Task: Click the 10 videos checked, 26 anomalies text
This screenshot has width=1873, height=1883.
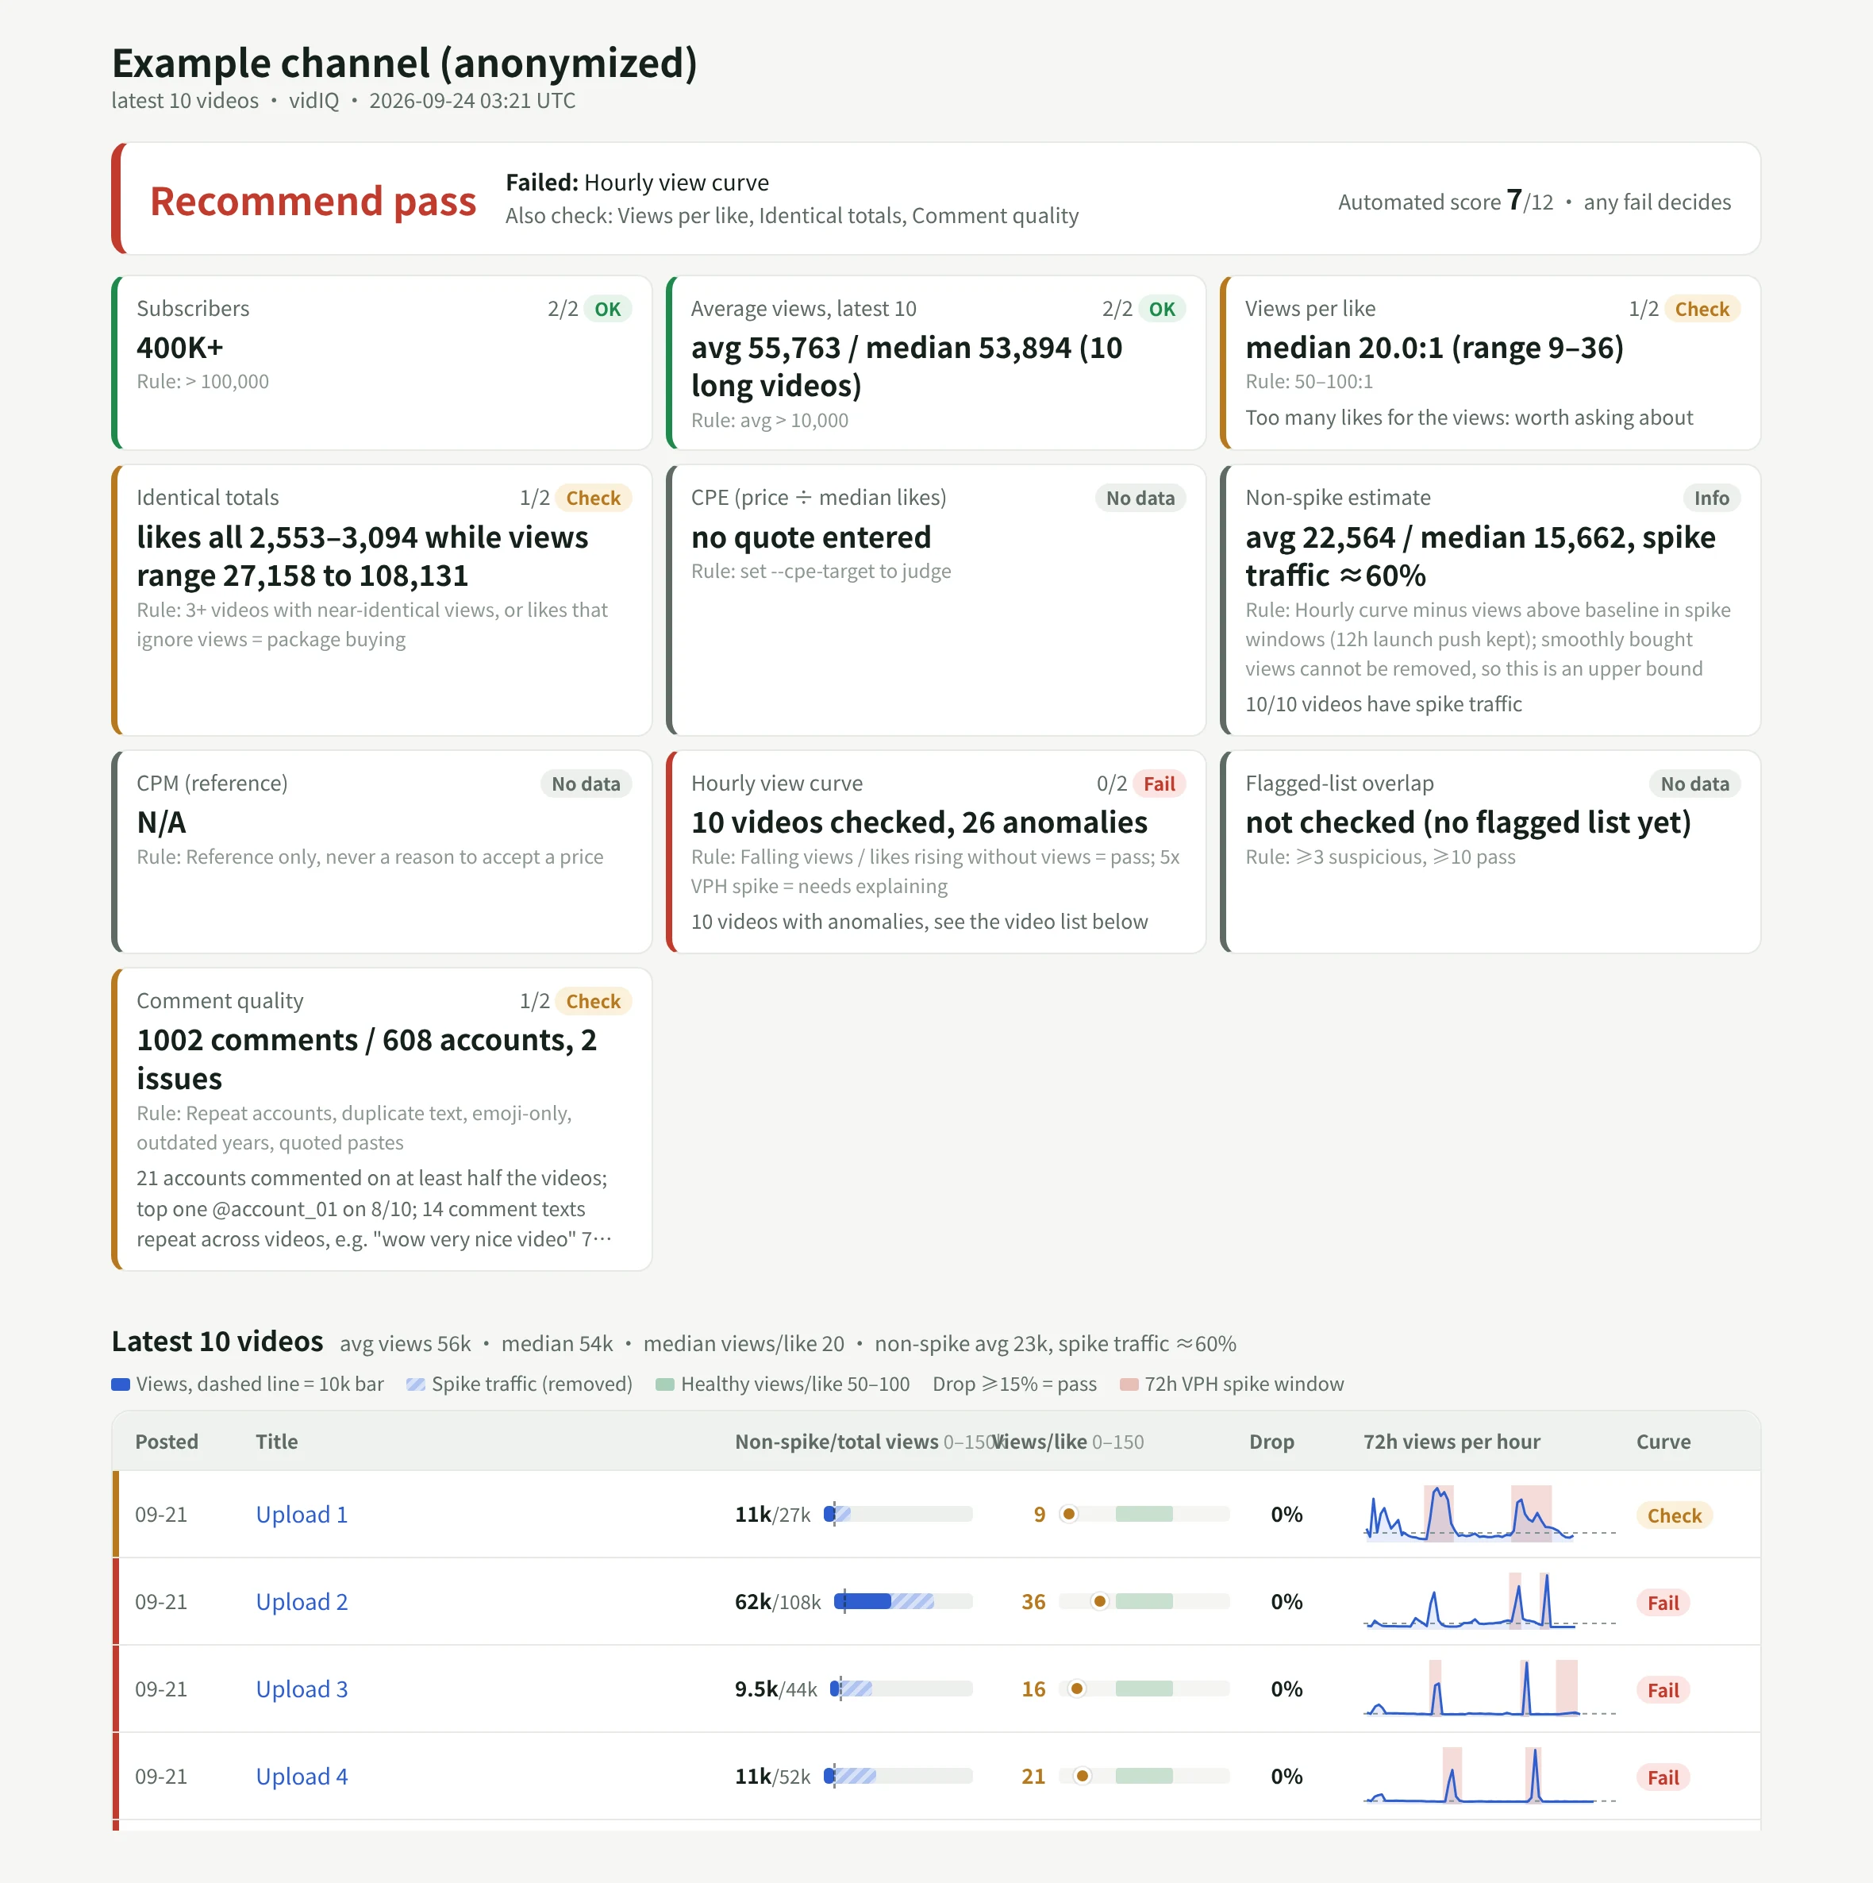Action: (x=919, y=822)
